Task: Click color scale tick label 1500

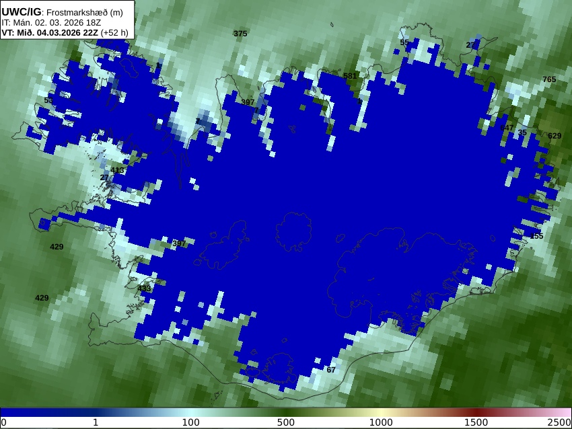Action: pos(476,422)
